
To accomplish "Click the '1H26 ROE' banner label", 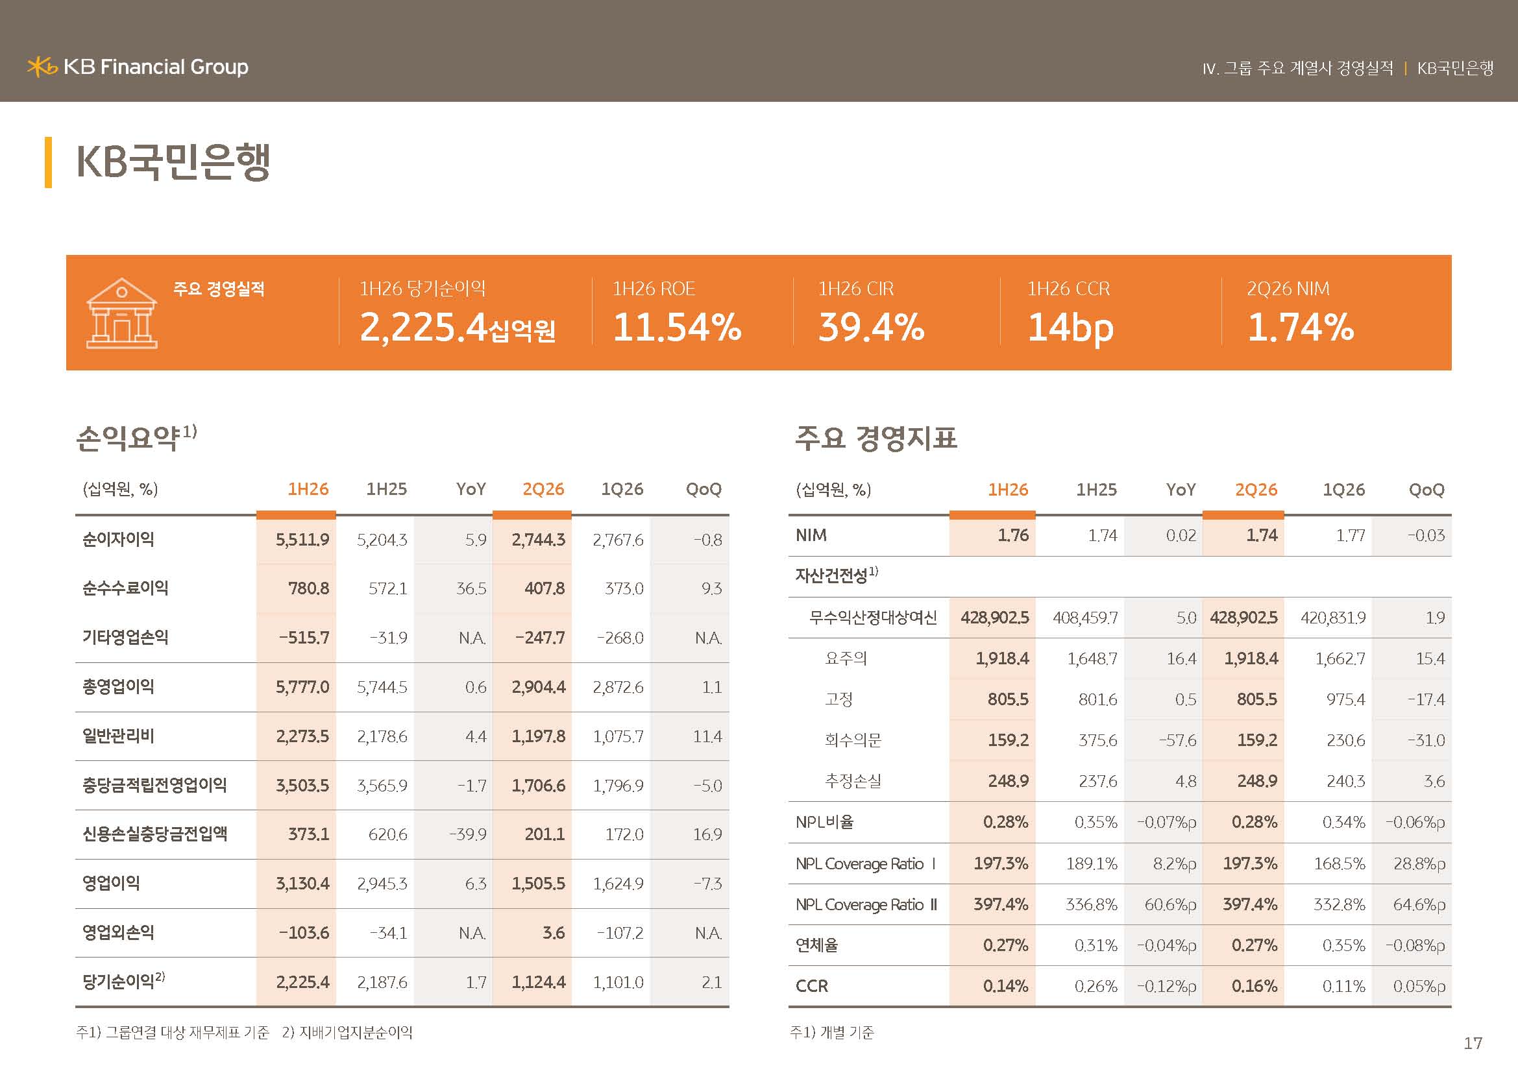I will point(654,289).
